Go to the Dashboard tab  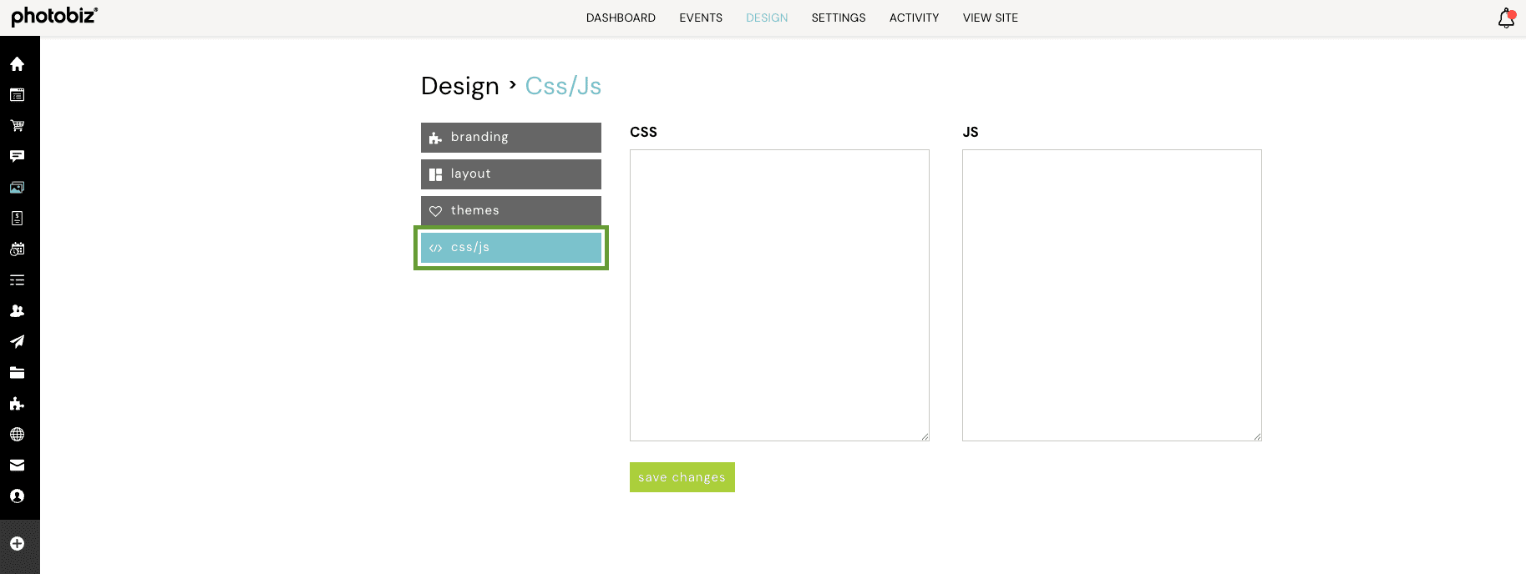(621, 18)
